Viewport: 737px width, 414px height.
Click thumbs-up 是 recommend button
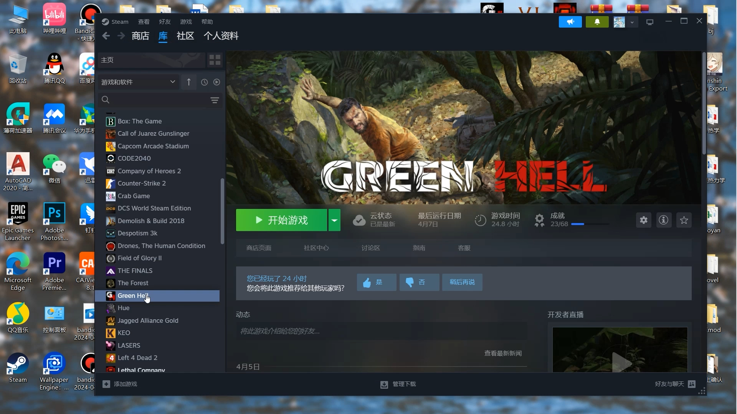376,282
